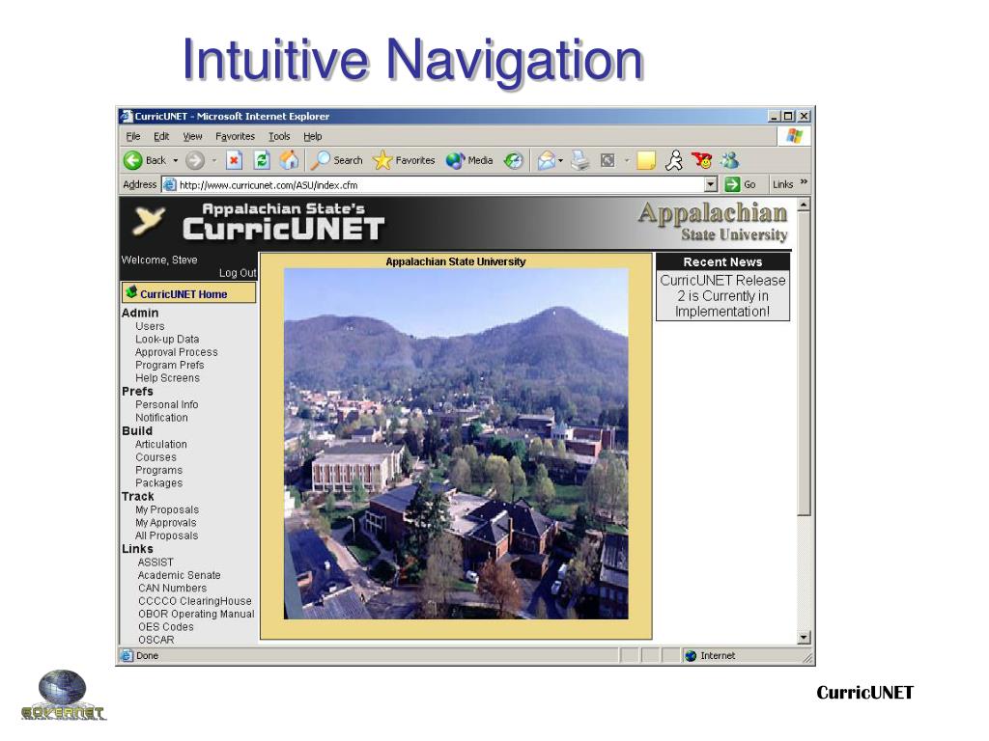The image size is (989, 741).
Task: Open the ASSIST external link
Action: coord(155,563)
